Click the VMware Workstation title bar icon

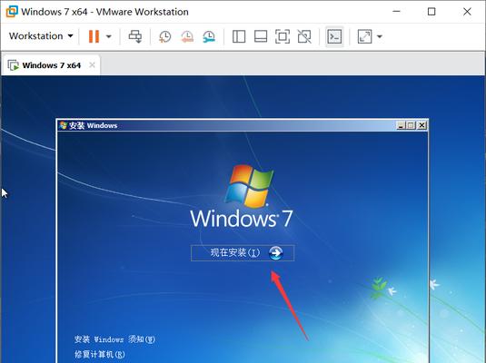pyautogui.click(x=12, y=12)
